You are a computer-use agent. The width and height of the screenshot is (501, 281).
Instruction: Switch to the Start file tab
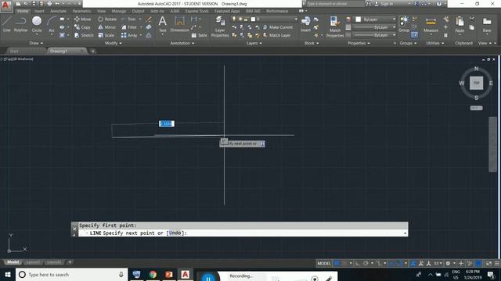tap(14, 52)
